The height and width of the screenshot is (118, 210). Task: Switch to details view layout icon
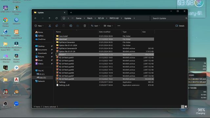pyautogui.click(x=182, y=107)
